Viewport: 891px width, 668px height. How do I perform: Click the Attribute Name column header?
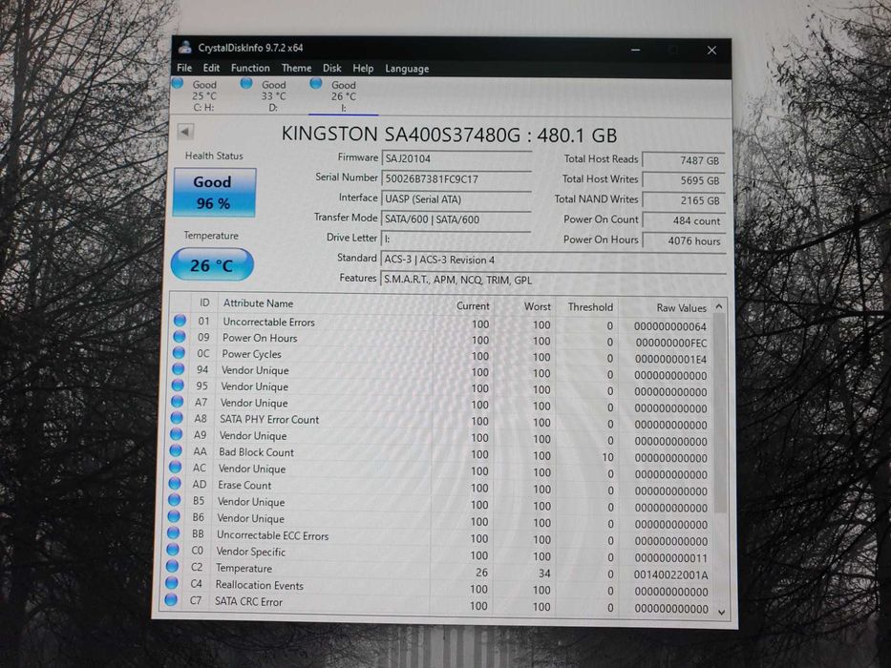tap(258, 303)
